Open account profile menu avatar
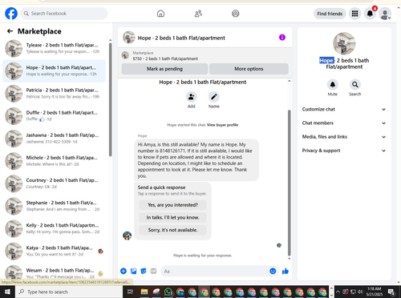This screenshot has width=401, height=298. coord(385,14)
